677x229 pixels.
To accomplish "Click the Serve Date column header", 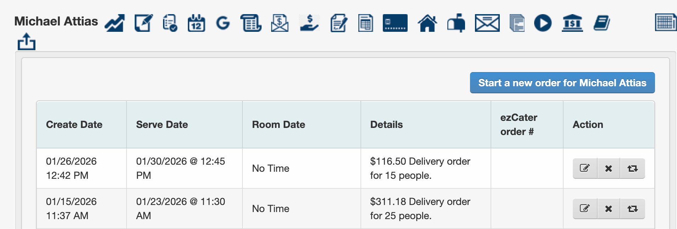I will (162, 124).
